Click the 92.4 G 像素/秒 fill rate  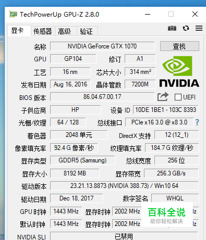point(74,148)
